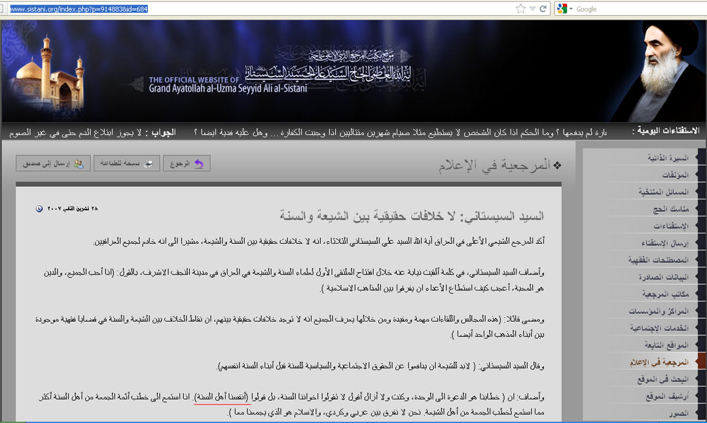Click the send-to-friend people icon
The image size is (707, 423).
click(x=79, y=163)
